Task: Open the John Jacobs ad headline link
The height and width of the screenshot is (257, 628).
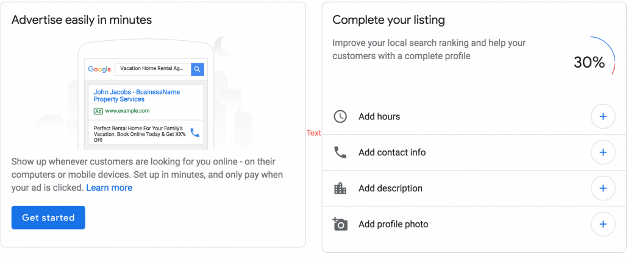Action: coord(137,96)
